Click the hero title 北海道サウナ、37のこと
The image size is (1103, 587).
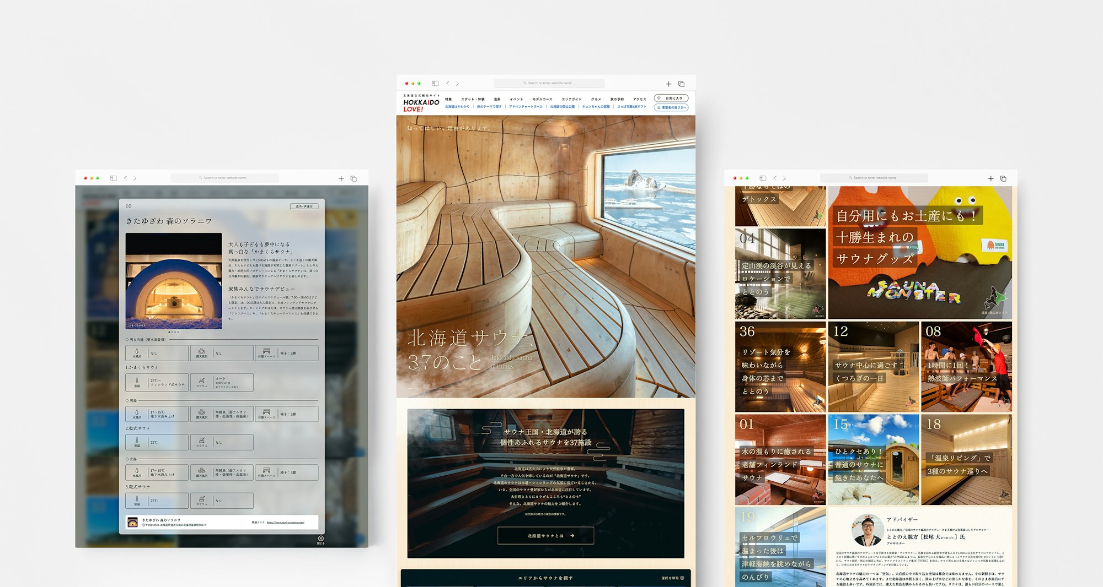[470, 349]
